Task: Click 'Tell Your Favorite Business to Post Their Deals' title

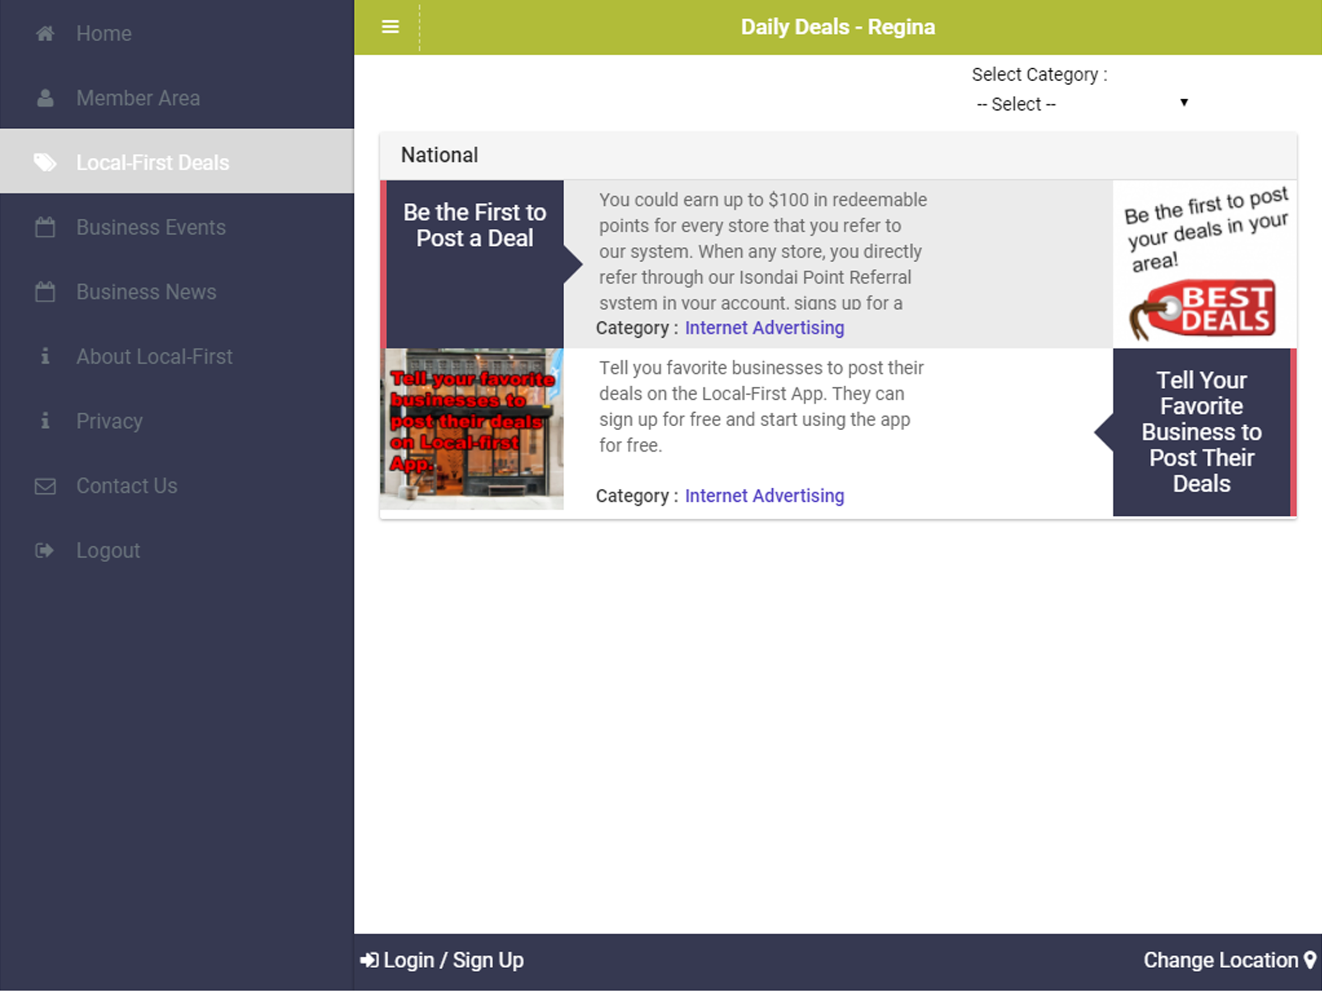Action: point(1202,432)
